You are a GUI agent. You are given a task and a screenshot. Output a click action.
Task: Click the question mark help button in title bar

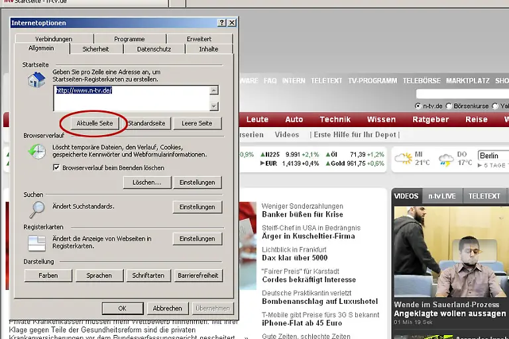coord(222,23)
